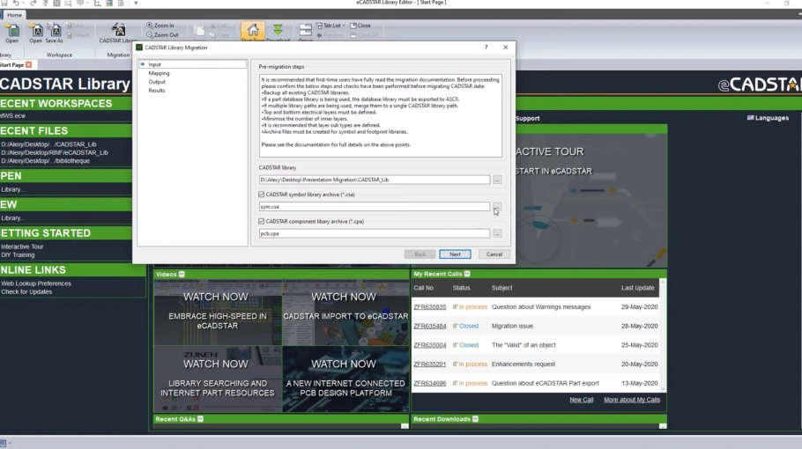Click Save in quick access toolbar
This screenshot has width=802, height=449.
pos(4,3)
